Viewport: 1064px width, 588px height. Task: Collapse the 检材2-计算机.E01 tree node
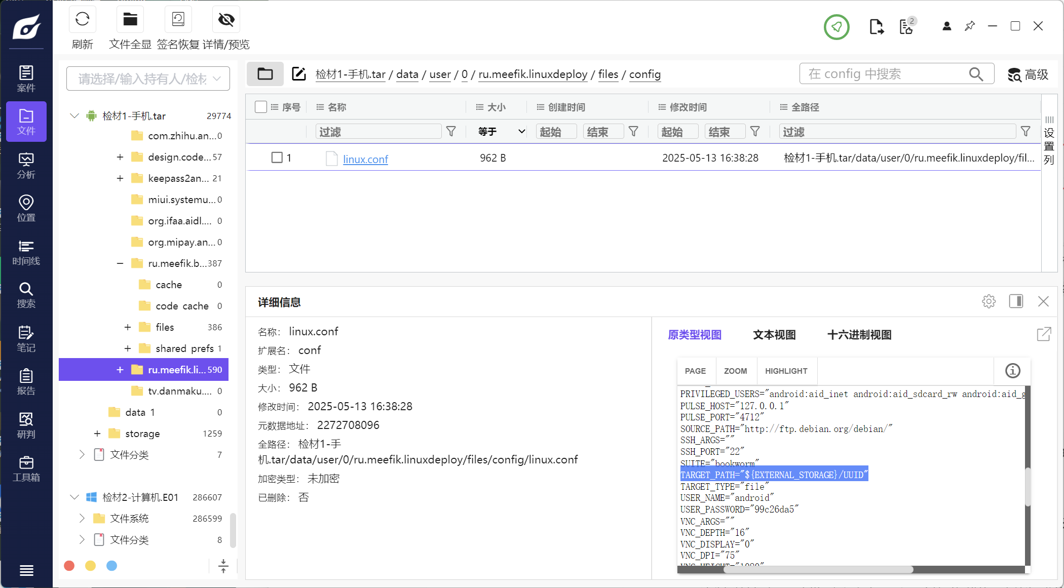[74, 497]
